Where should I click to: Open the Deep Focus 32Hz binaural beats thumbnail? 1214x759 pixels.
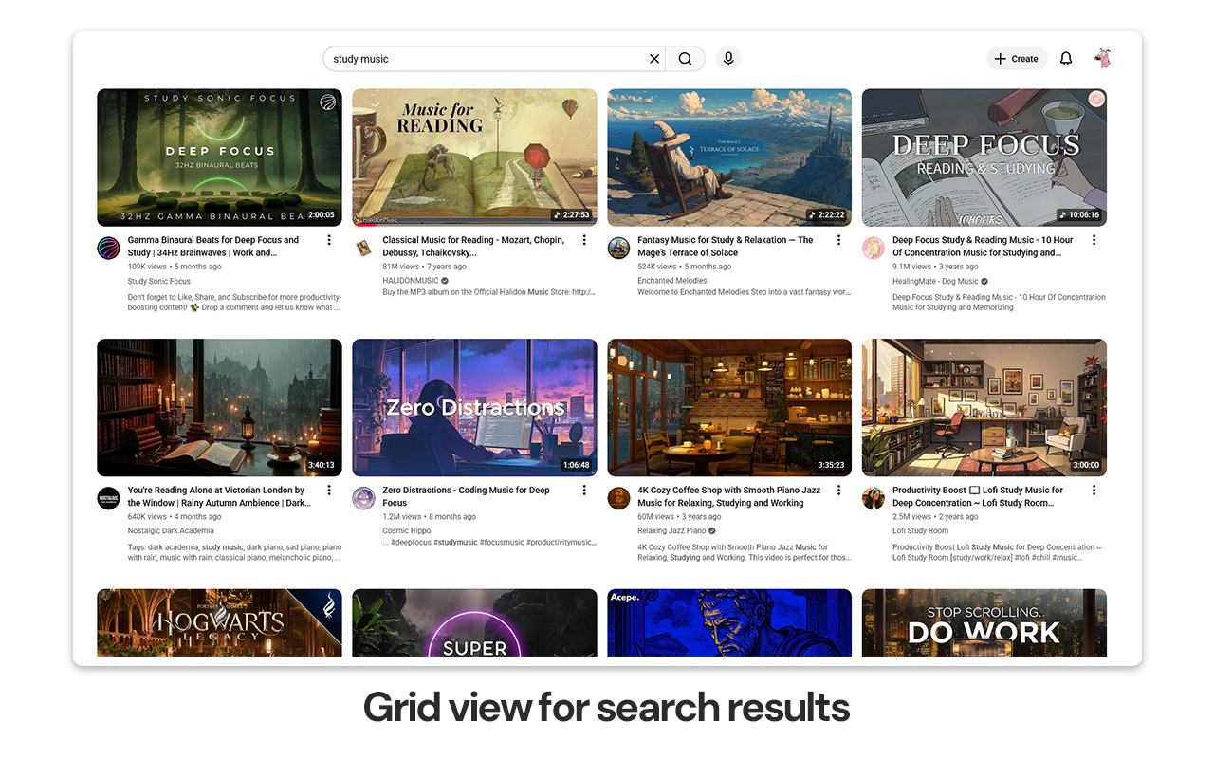coord(219,157)
